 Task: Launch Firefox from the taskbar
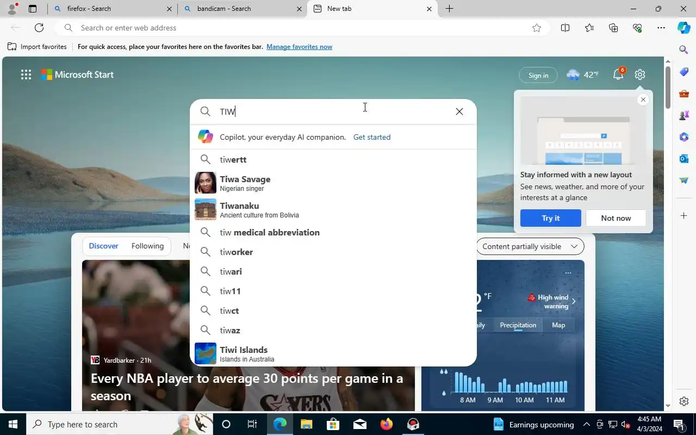click(387, 424)
